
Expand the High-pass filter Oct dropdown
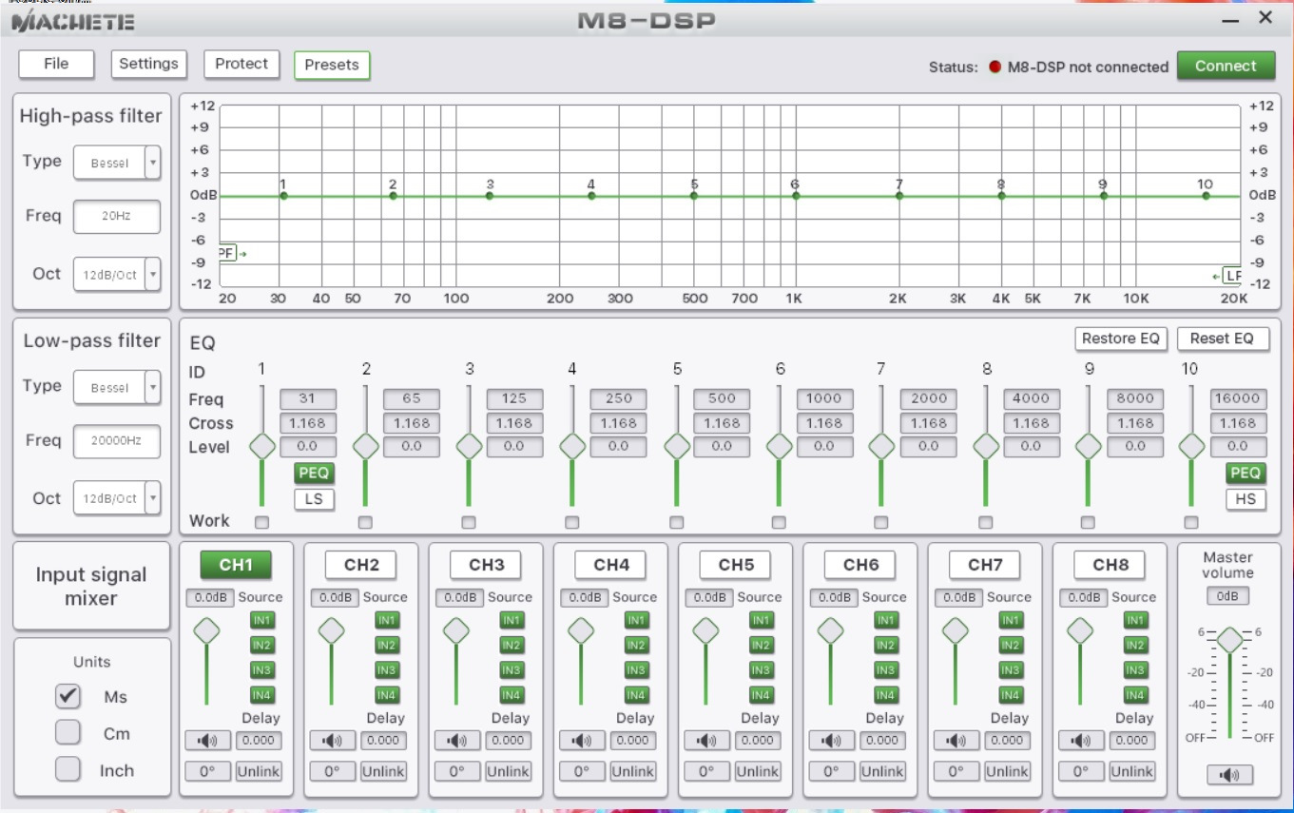point(152,274)
